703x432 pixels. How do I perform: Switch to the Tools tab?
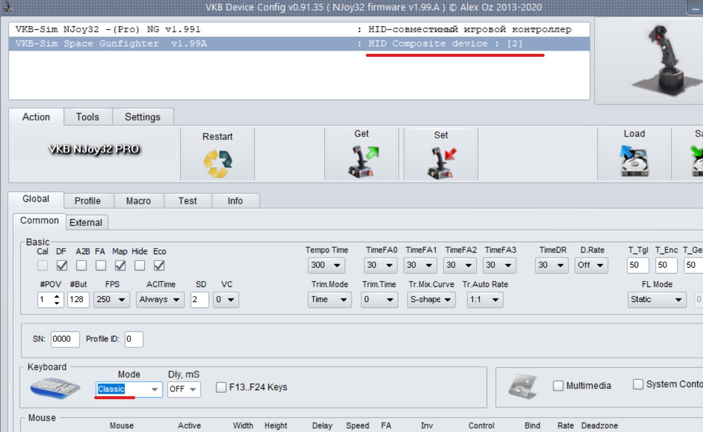pyautogui.click(x=88, y=117)
